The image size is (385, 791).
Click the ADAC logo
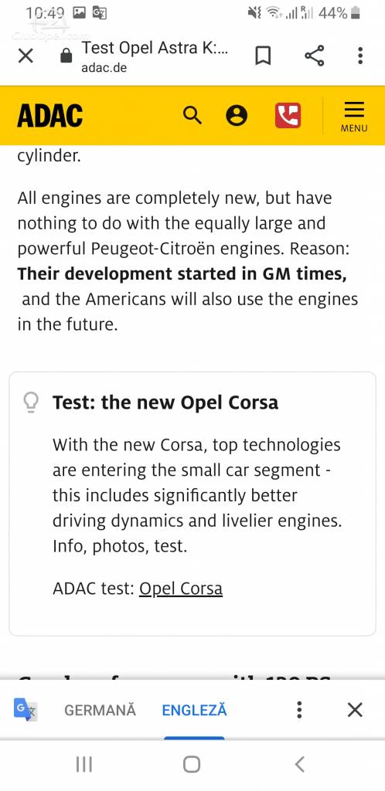tap(50, 116)
